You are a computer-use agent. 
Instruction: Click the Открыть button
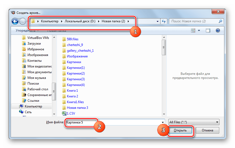(180, 130)
